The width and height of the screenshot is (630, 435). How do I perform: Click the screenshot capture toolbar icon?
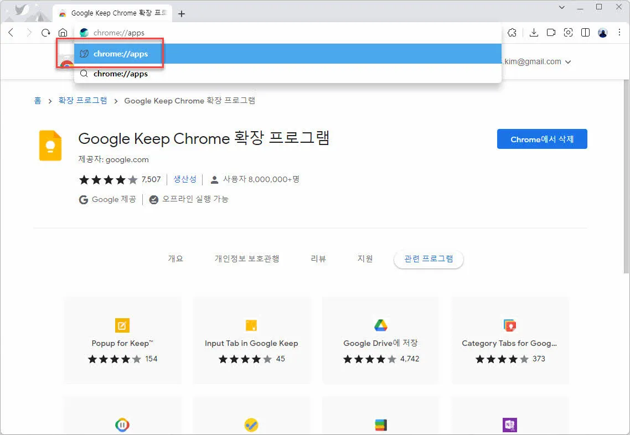coord(568,33)
